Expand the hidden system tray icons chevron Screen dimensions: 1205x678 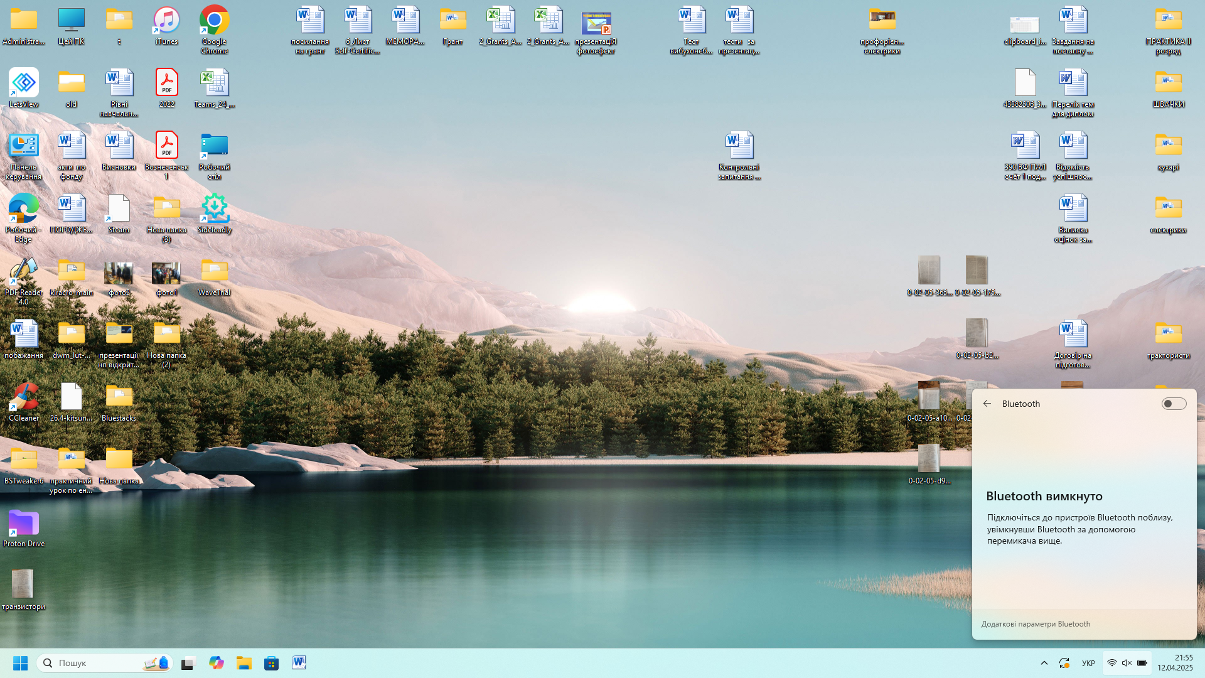tap(1044, 663)
